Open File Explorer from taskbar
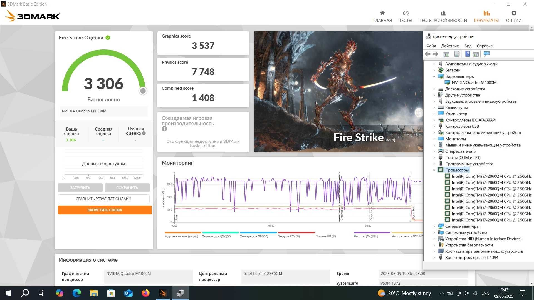This screenshot has width=534, height=300. (94, 293)
